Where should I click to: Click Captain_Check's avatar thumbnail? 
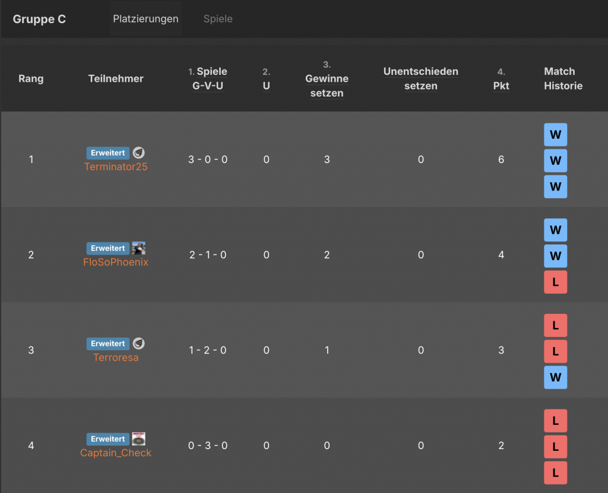[x=138, y=439]
